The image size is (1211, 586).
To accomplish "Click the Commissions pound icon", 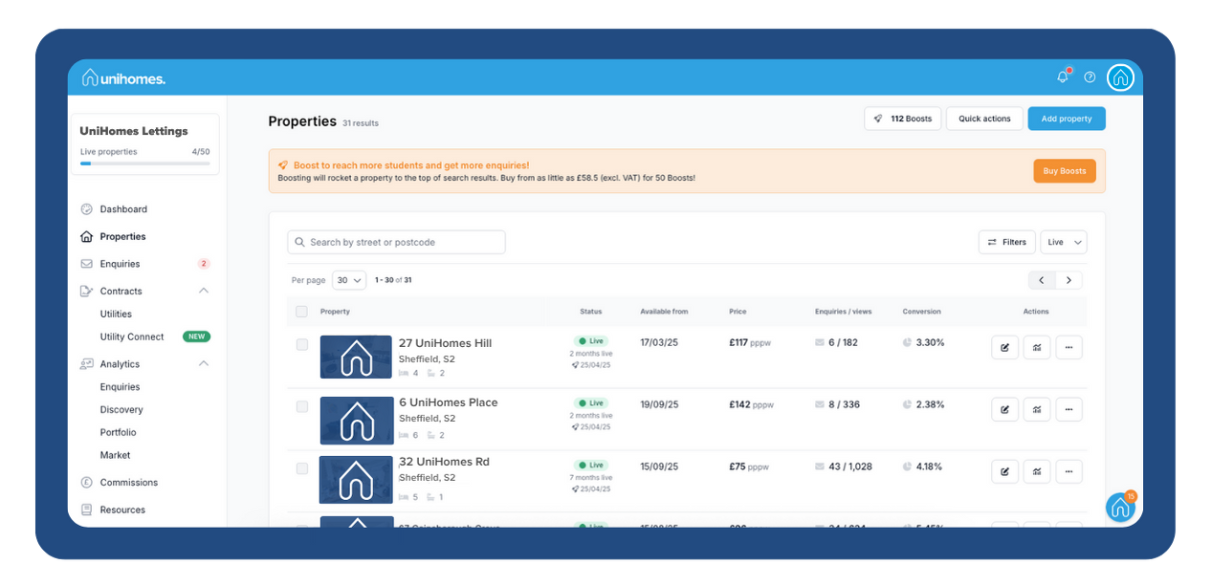I will (x=87, y=483).
